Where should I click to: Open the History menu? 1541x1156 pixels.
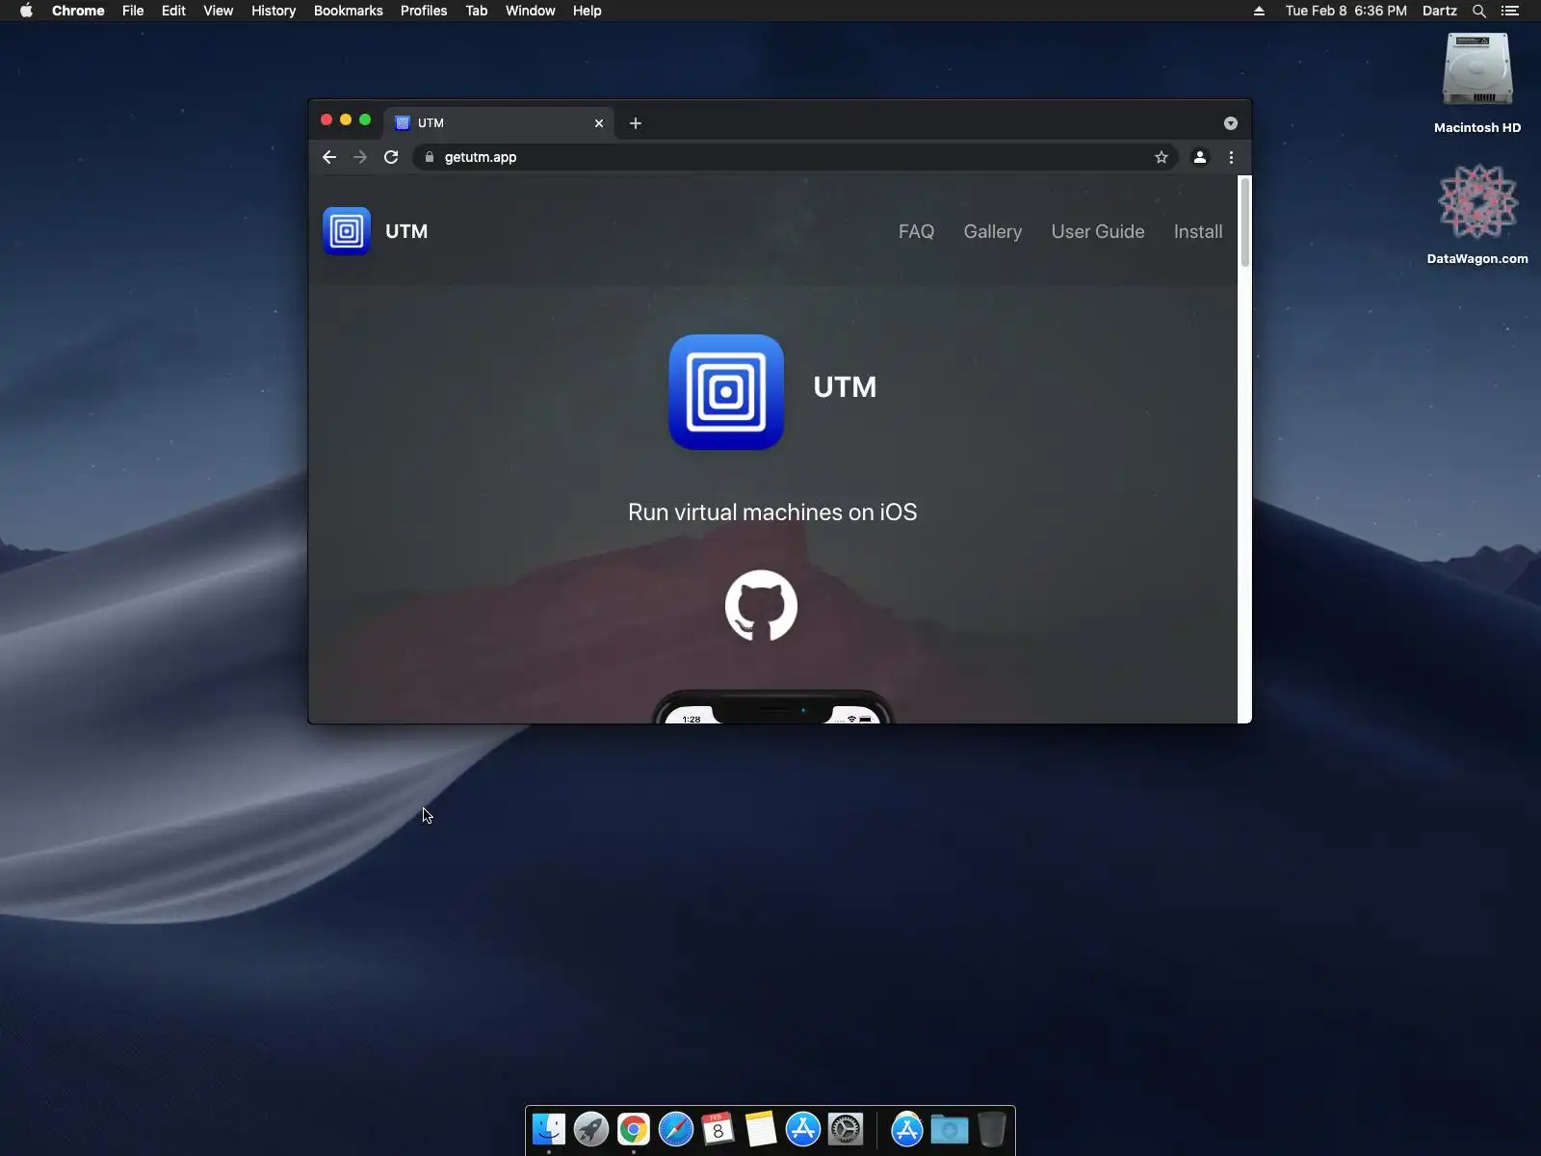click(x=274, y=11)
